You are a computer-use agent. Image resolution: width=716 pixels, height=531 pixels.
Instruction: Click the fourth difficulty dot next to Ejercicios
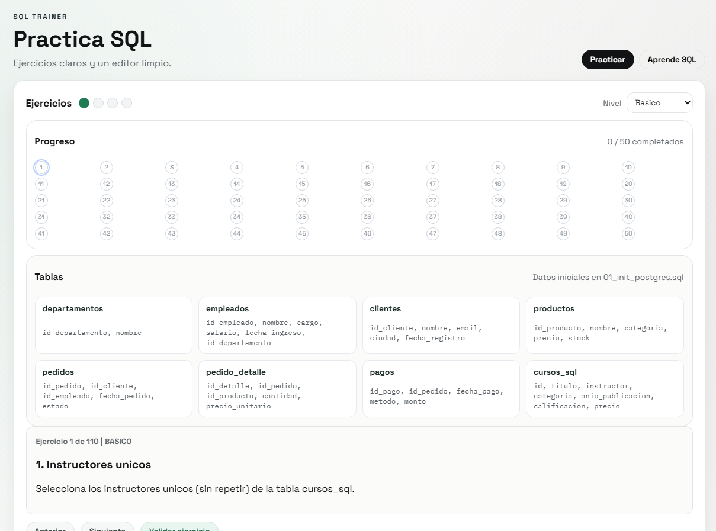126,102
